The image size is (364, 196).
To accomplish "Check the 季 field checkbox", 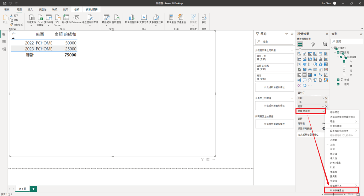I will pos(344,66).
